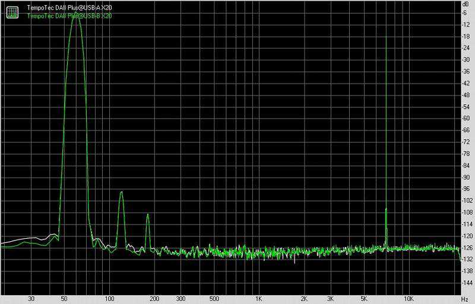The height and width of the screenshot is (304, 475).
Task: Click the tip of the 7 kHz spike
Action: [x=387, y=36]
